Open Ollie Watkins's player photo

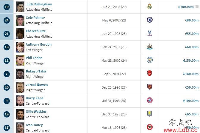20,114
